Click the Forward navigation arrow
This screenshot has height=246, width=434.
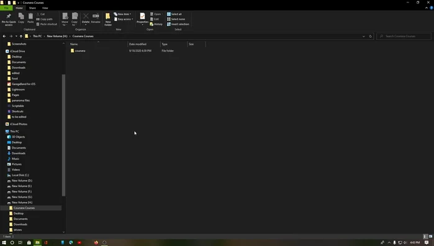(x=11, y=36)
